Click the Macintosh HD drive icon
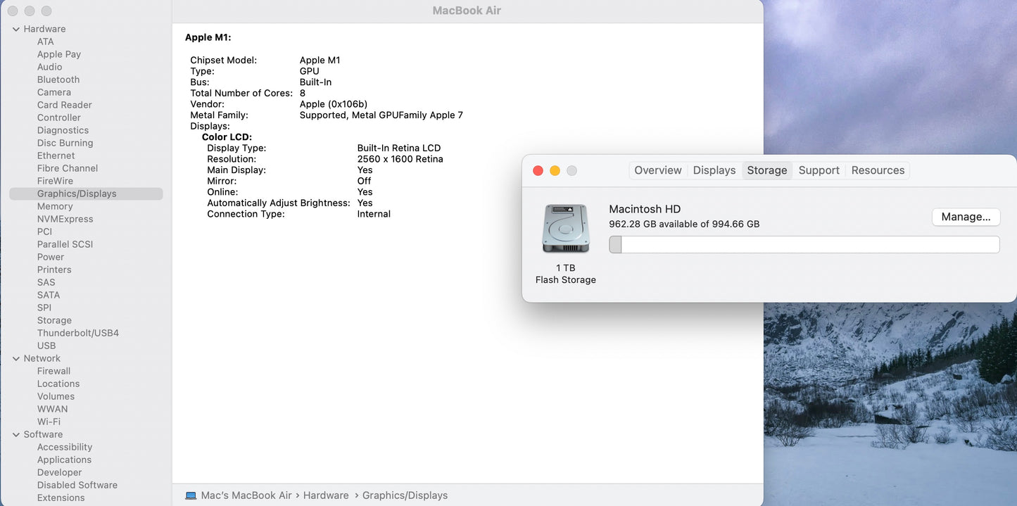Viewport: 1017px width, 506px height. tap(565, 229)
